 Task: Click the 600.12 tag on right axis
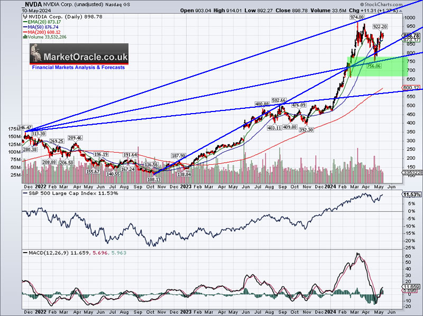click(x=411, y=88)
